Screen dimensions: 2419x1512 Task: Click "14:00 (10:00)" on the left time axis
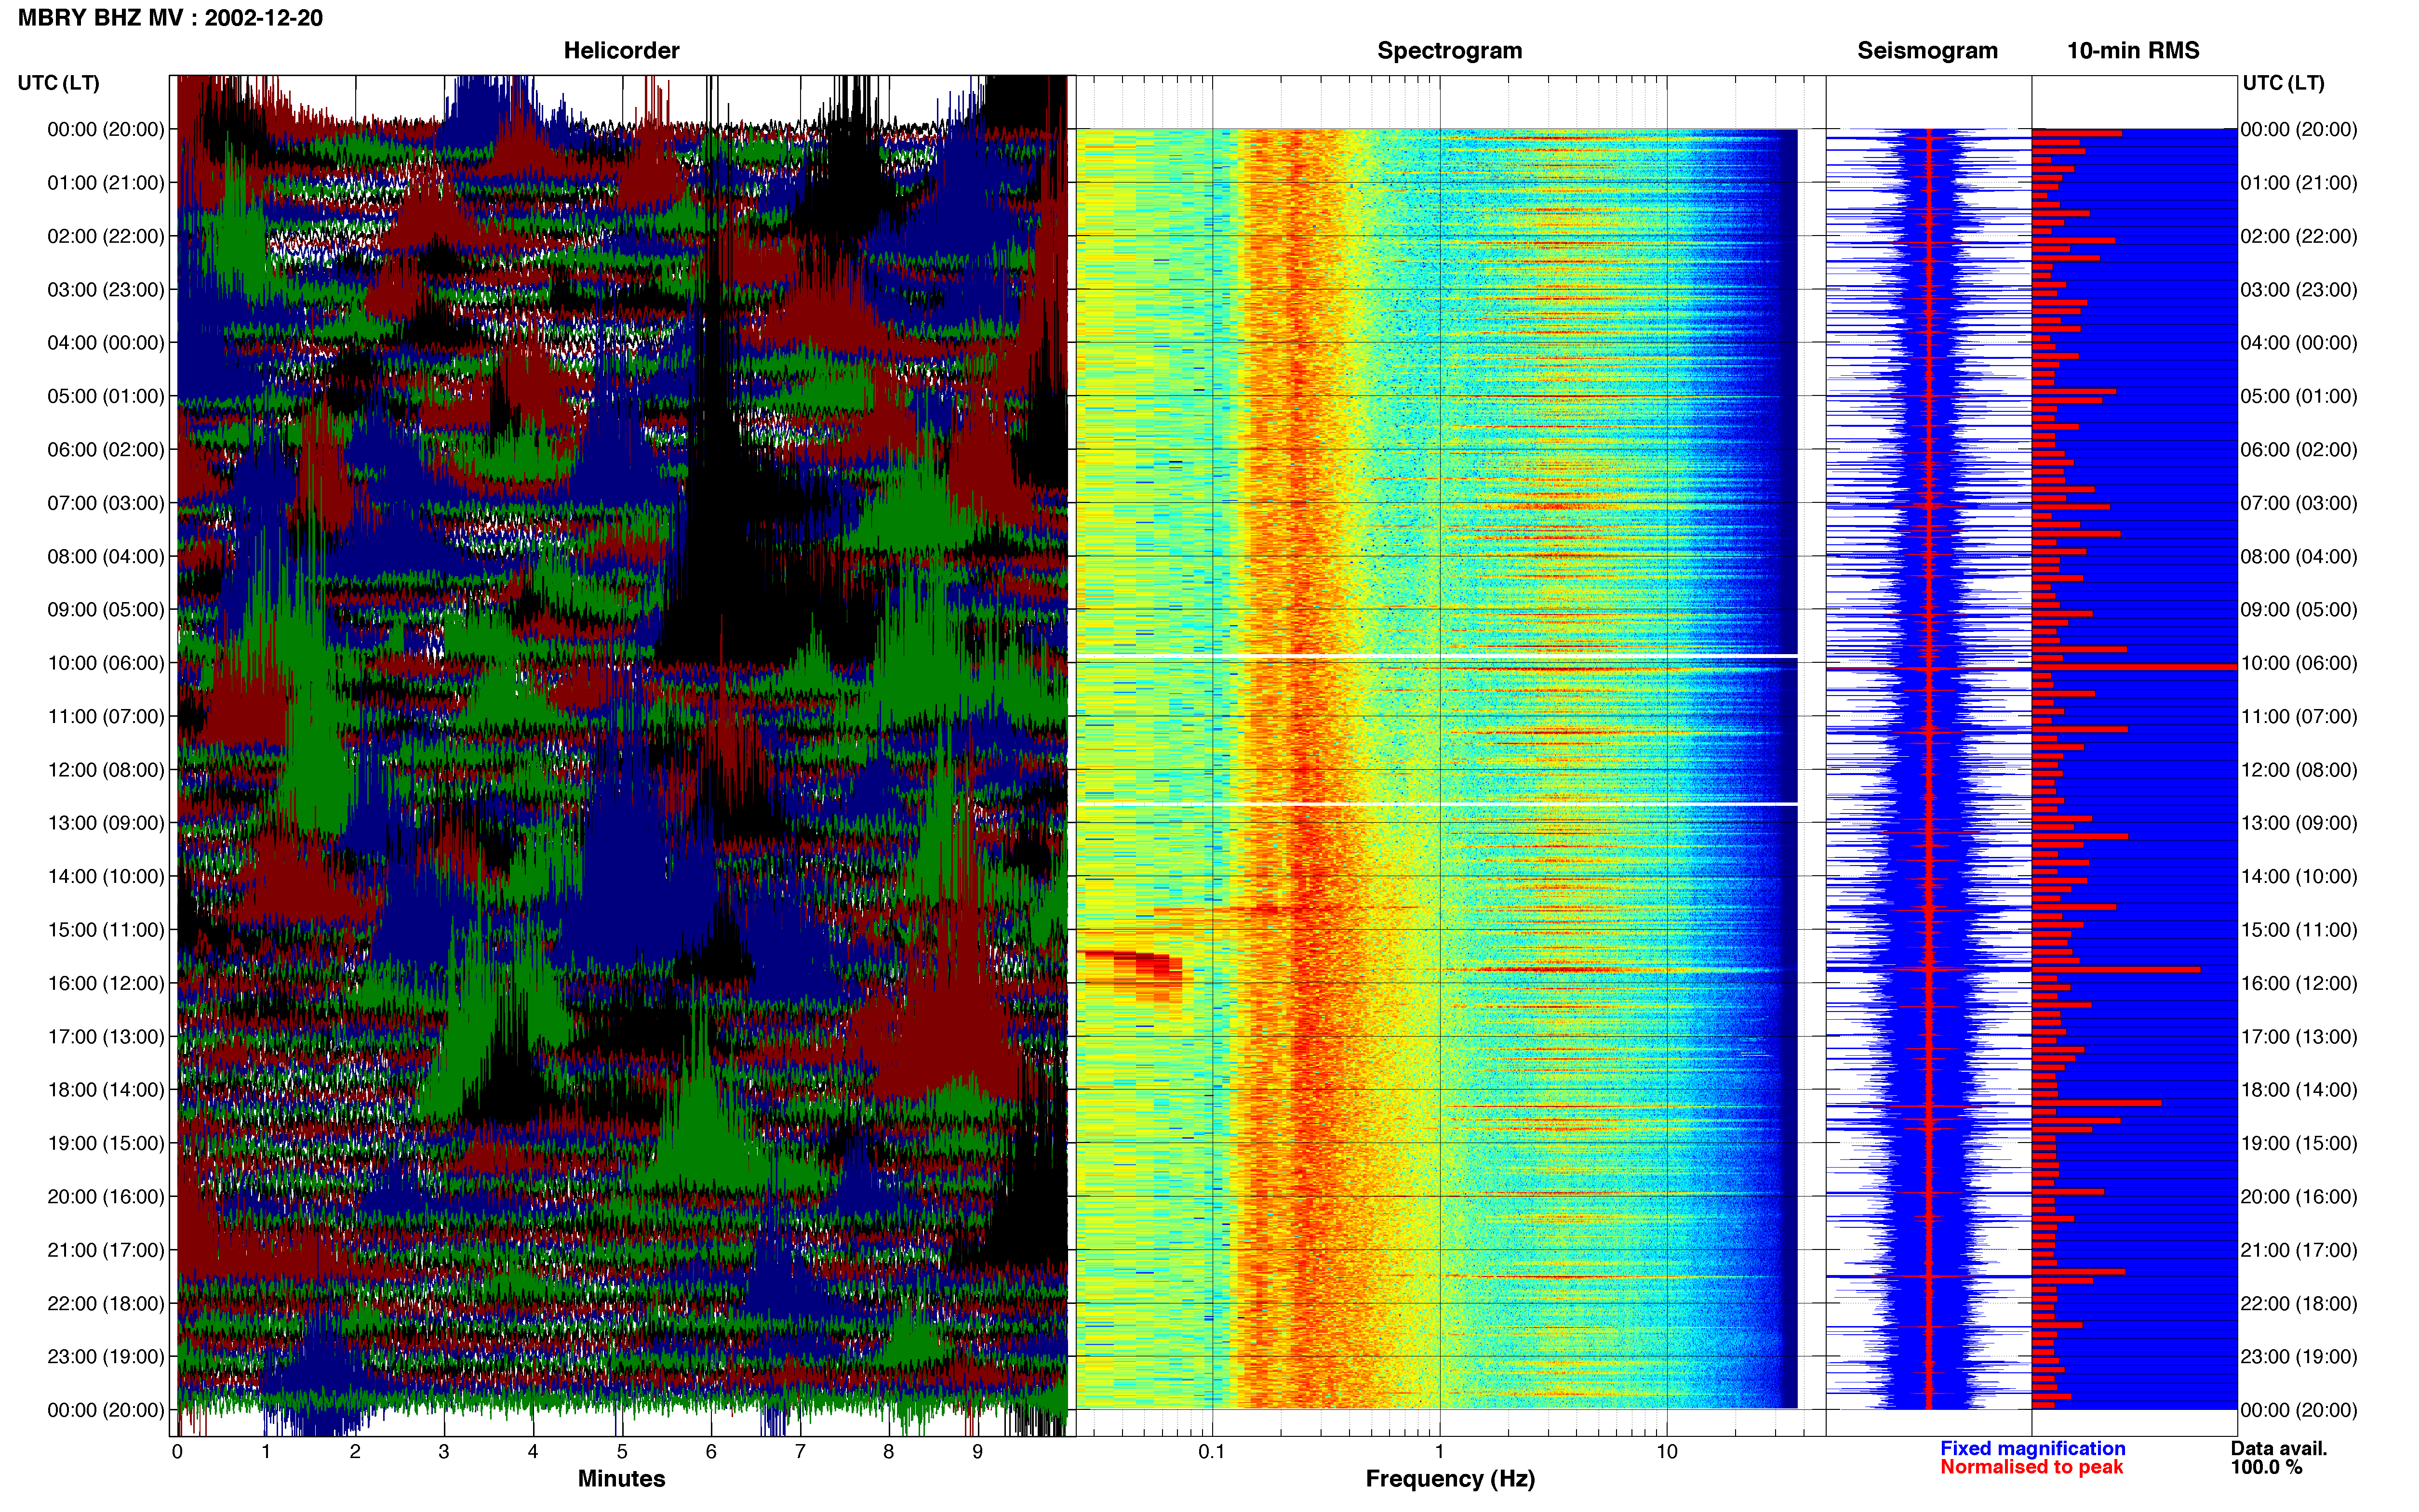pyautogui.click(x=106, y=877)
